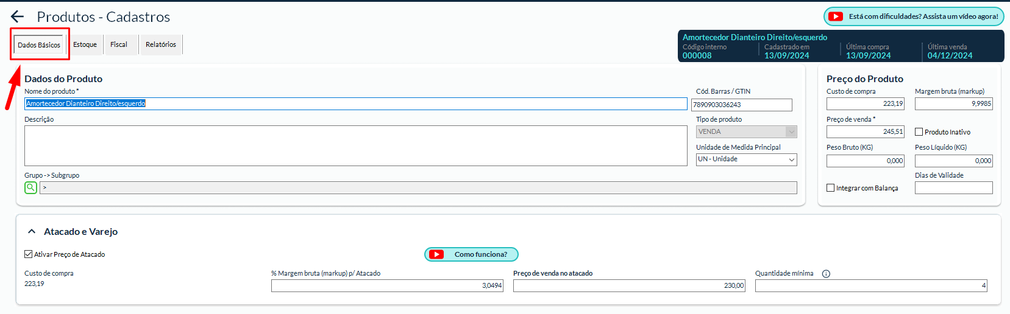The image size is (1010, 314).
Task: Toggle the Produto Inativo checkbox
Action: [x=919, y=132]
